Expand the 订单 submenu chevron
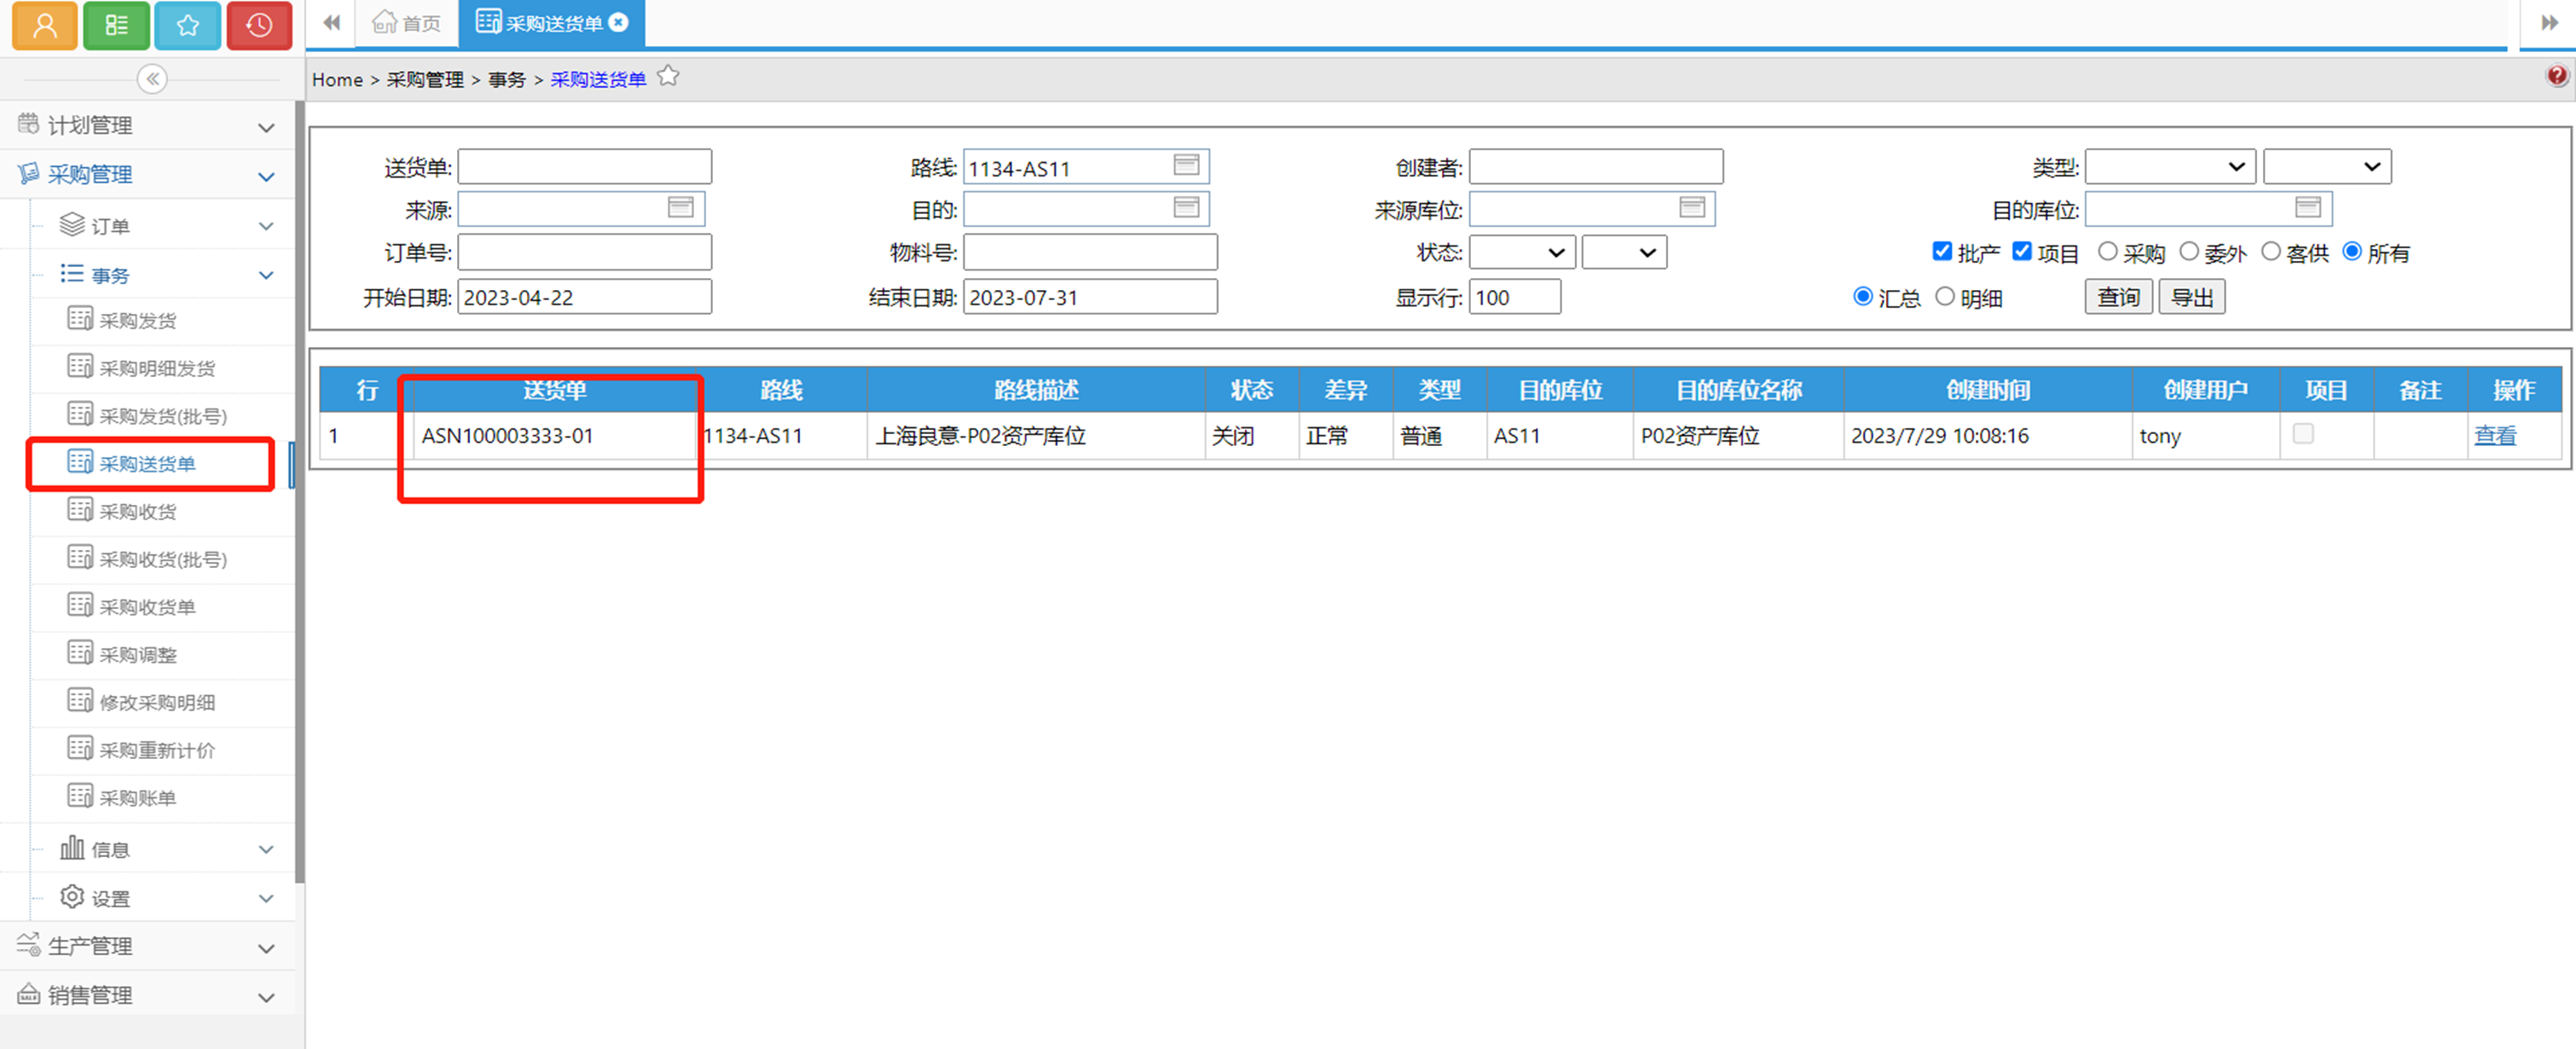Screen dimensions: 2576x1049 [266, 226]
